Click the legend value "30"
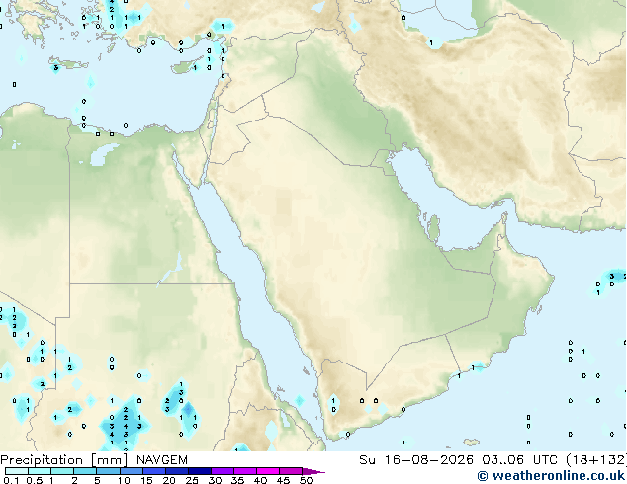 (215, 480)
